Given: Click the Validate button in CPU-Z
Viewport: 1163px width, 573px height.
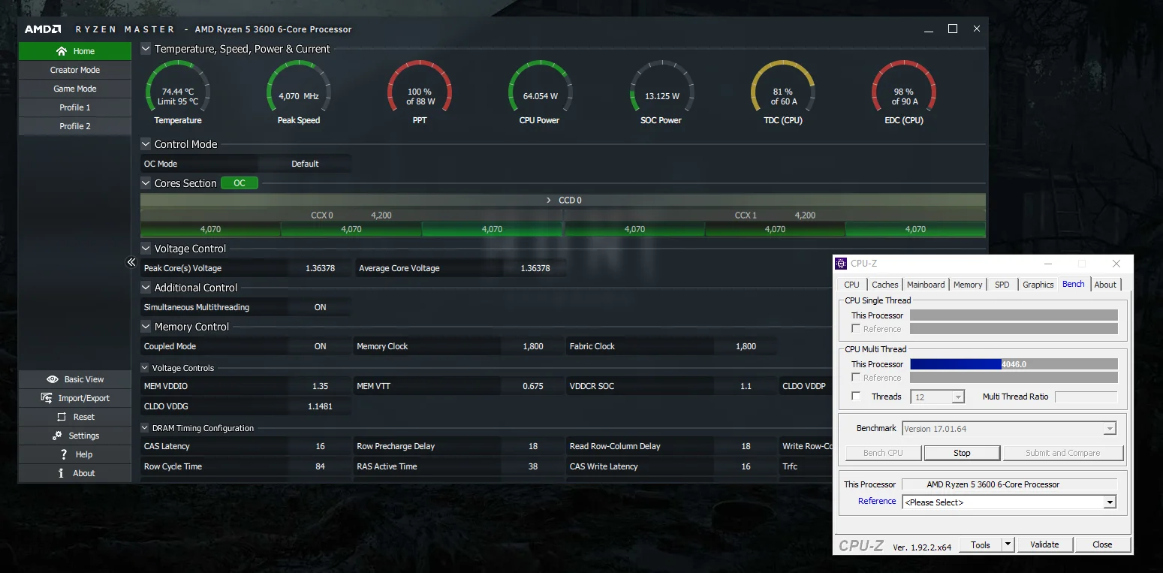Looking at the screenshot, I should [1044, 544].
